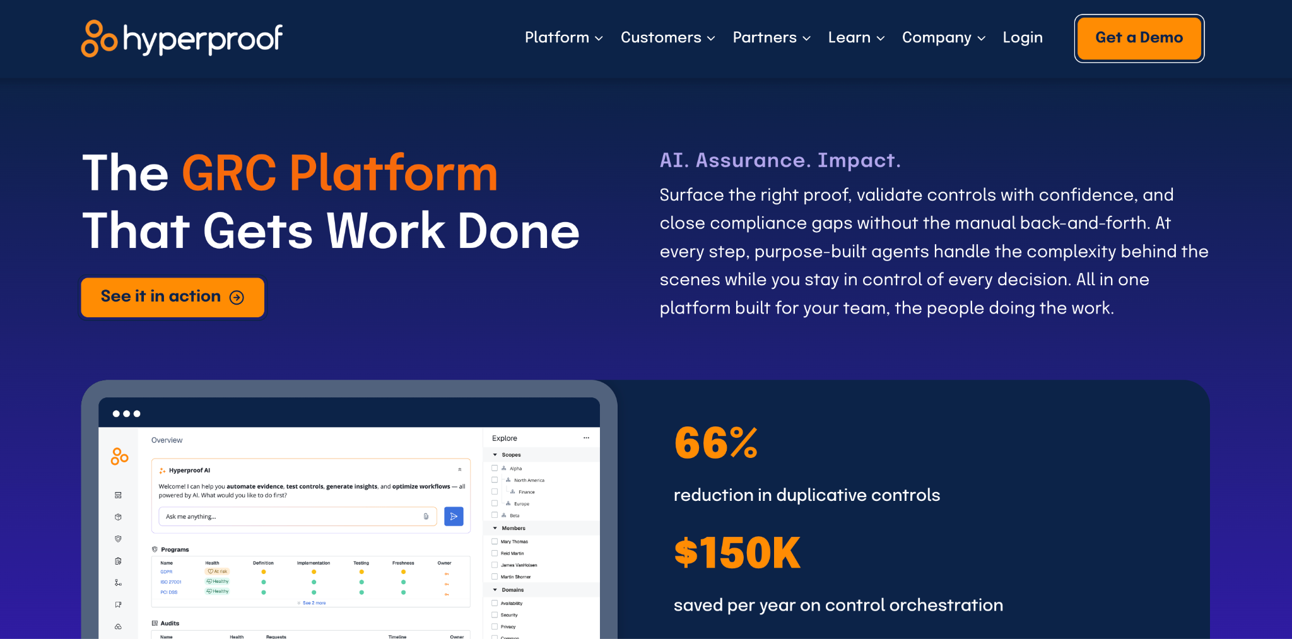Open the ISO 27001 program link
The height and width of the screenshot is (639, 1292).
point(171,582)
